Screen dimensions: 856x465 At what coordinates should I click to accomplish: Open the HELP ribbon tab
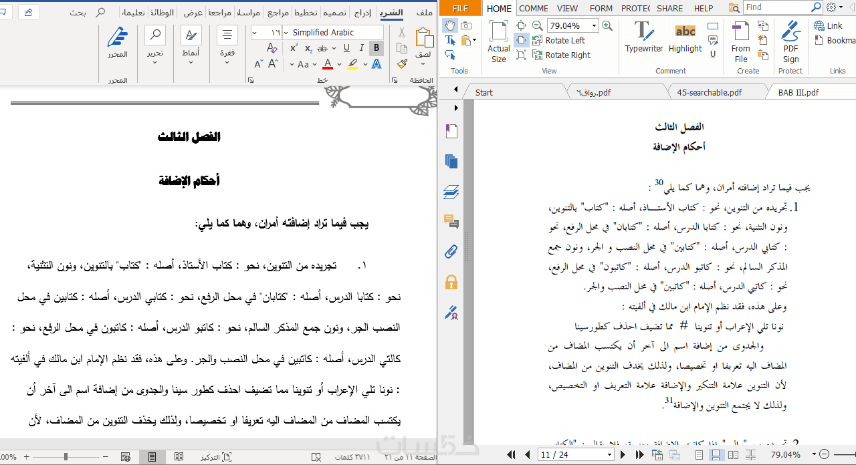704,8
